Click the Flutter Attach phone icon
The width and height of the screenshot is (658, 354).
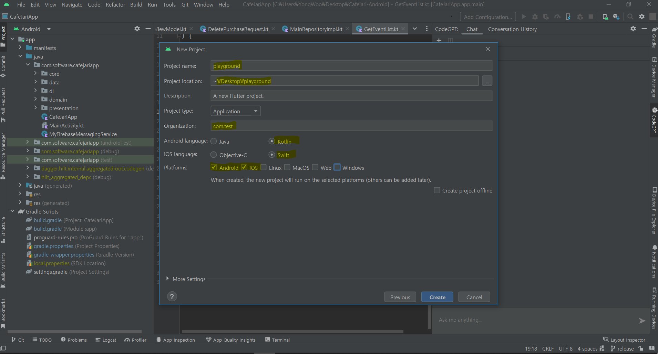(568, 17)
